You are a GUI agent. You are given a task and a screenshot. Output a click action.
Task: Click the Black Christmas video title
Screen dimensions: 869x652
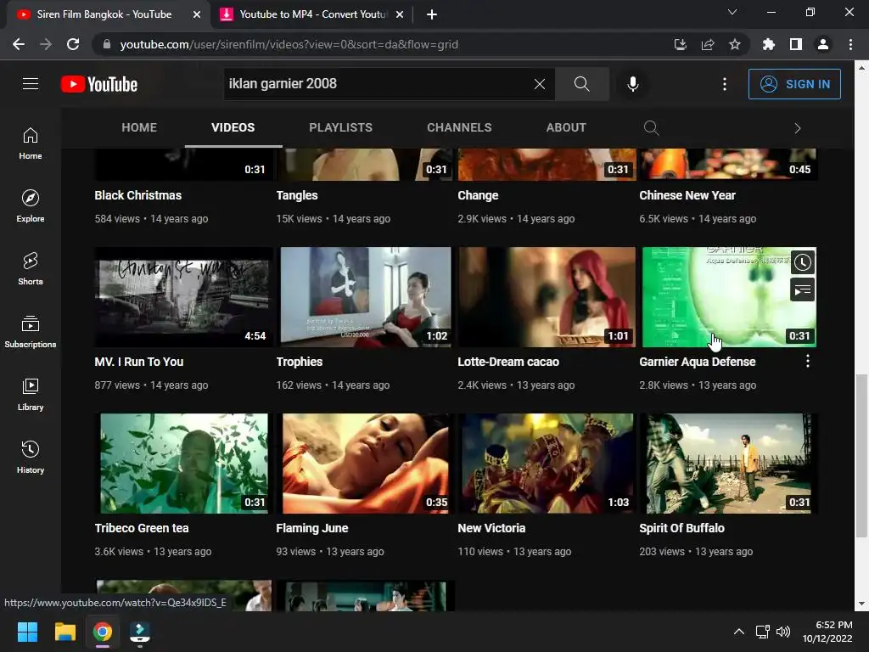pos(138,195)
